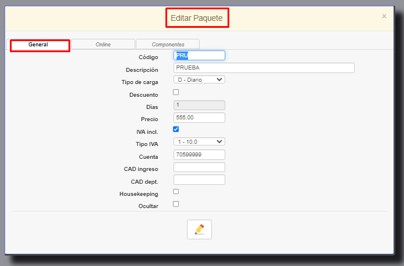Expand the Tipo IVA dropdown
The image size is (404, 266).
[x=199, y=141]
